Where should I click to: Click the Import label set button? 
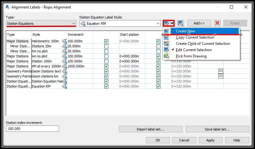[150, 129]
